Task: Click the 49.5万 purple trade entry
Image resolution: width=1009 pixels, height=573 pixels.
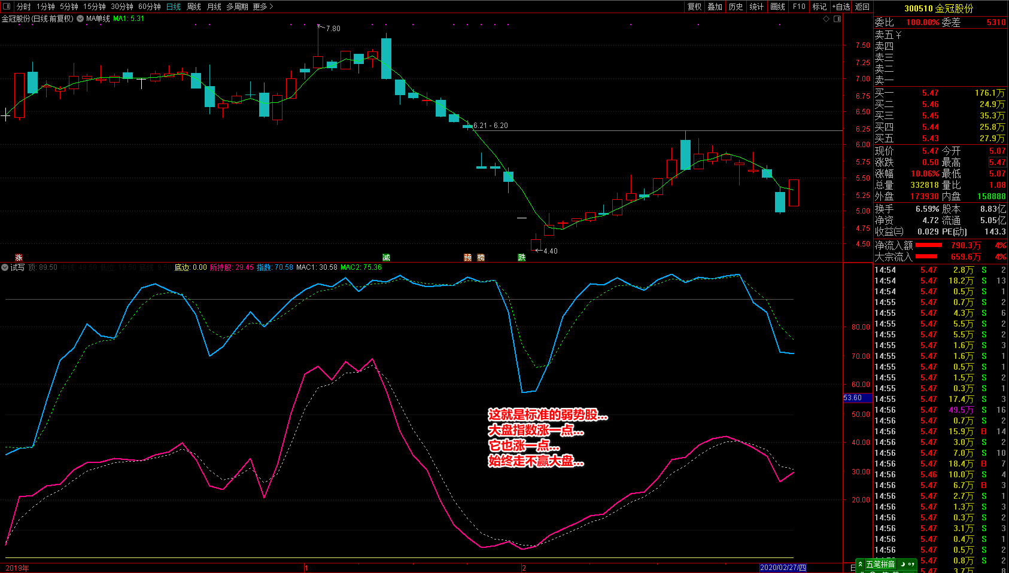Action: (x=961, y=410)
